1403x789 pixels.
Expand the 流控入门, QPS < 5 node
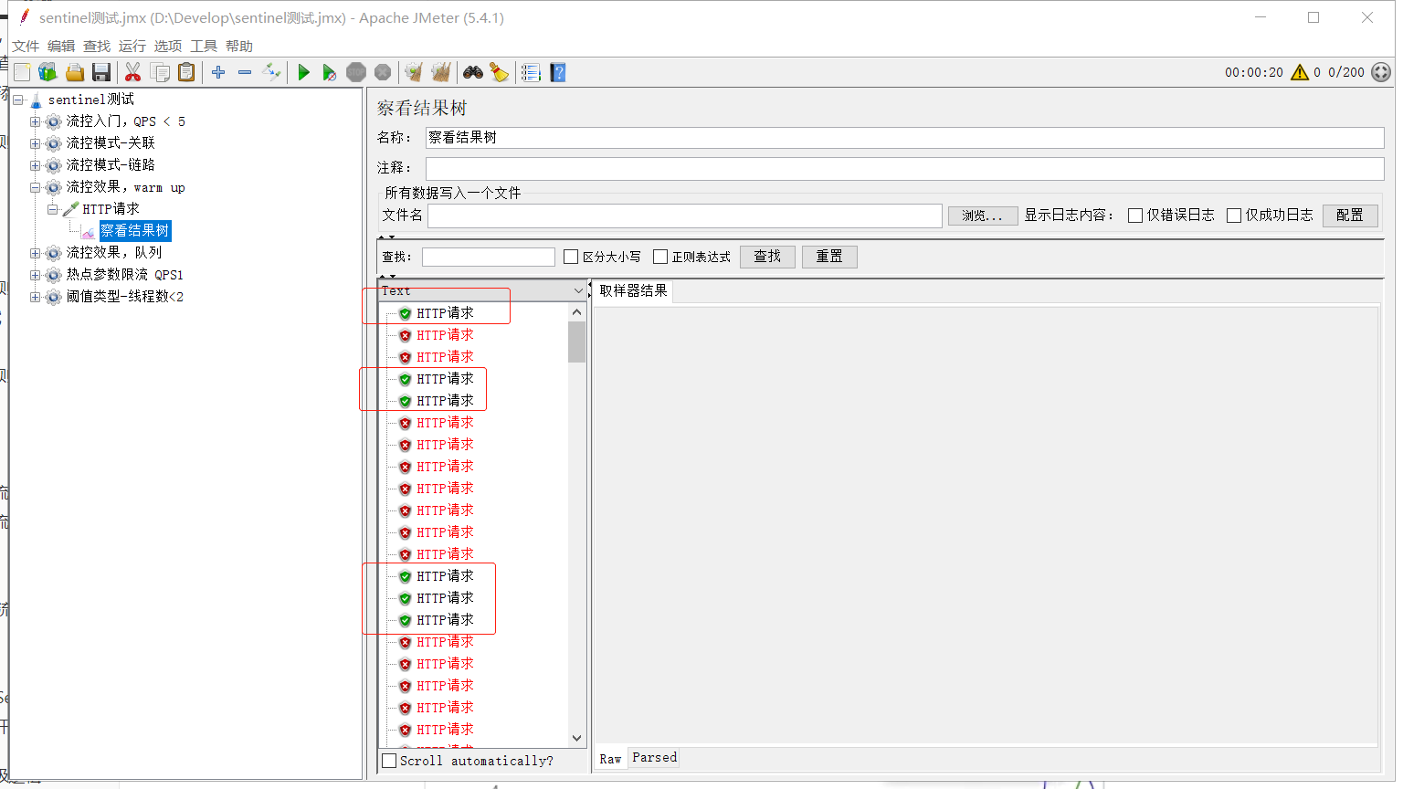click(36, 121)
